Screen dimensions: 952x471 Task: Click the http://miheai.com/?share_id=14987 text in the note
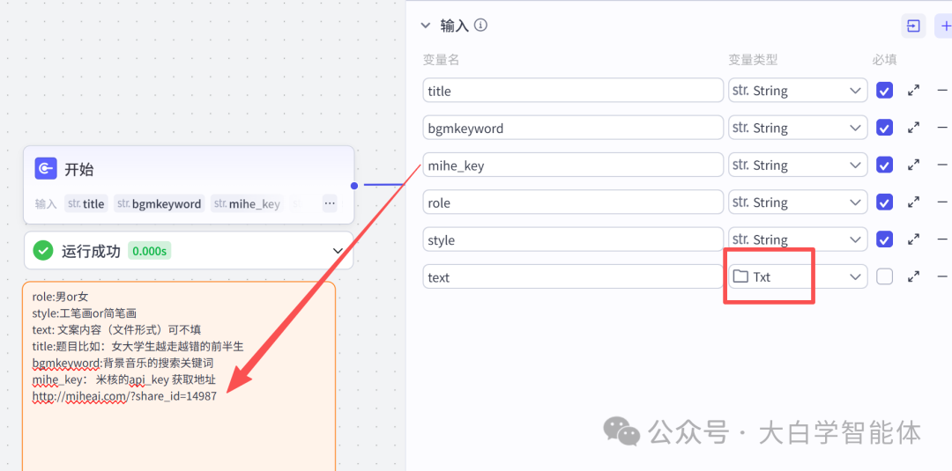124,396
